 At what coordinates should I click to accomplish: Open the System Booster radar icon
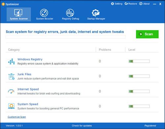[x=44, y=13]
